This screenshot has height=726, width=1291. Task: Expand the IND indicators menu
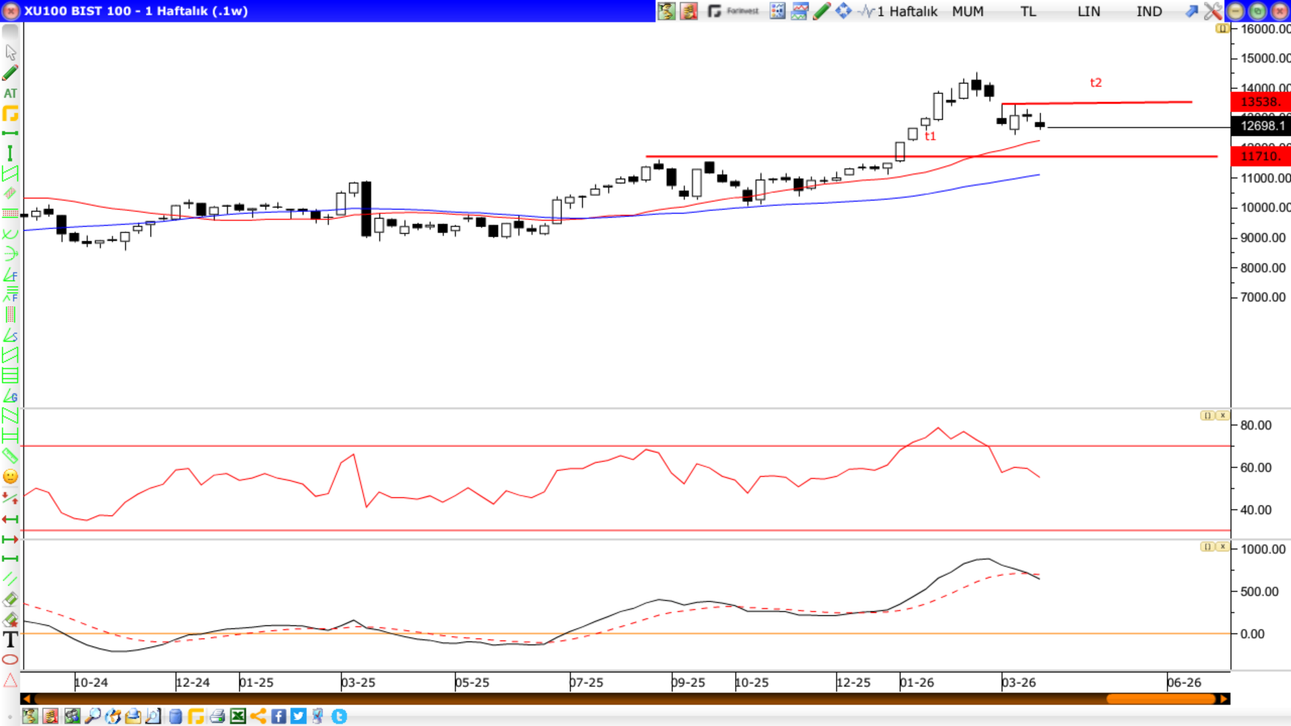(1149, 11)
